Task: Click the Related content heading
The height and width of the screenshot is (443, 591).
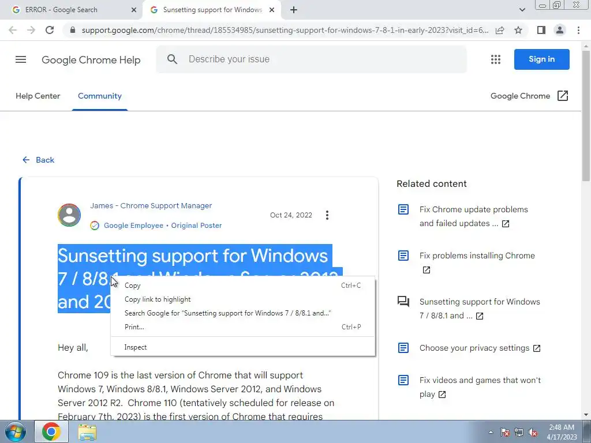Action: 432,184
